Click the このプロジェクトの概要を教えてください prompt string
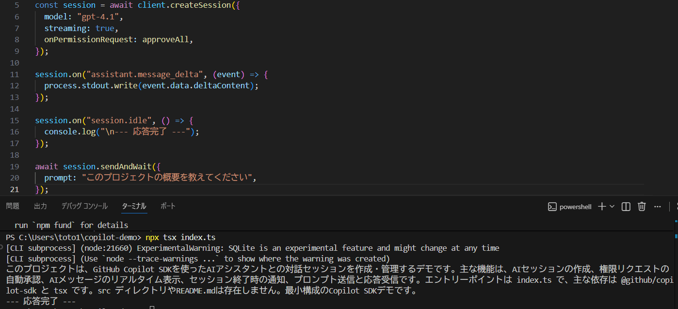The image size is (678, 309). pos(166,178)
